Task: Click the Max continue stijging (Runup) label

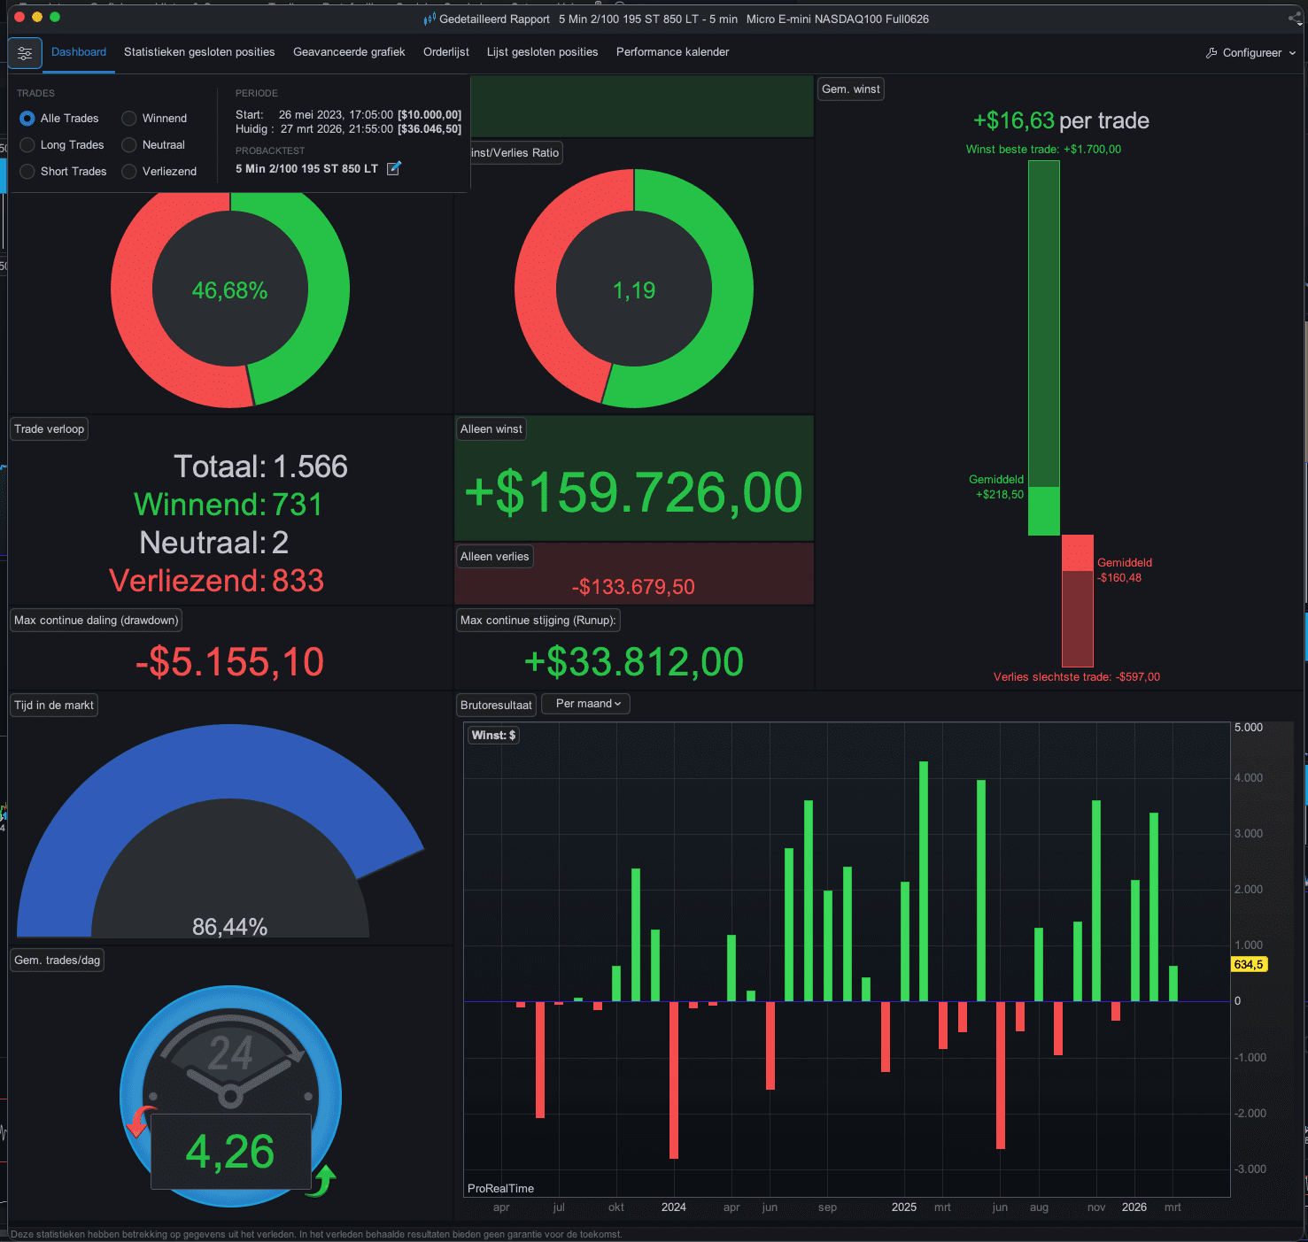Action: (538, 621)
